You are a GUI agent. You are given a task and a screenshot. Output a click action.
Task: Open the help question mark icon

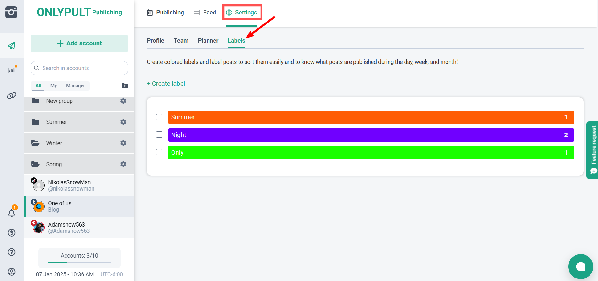[x=12, y=252]
